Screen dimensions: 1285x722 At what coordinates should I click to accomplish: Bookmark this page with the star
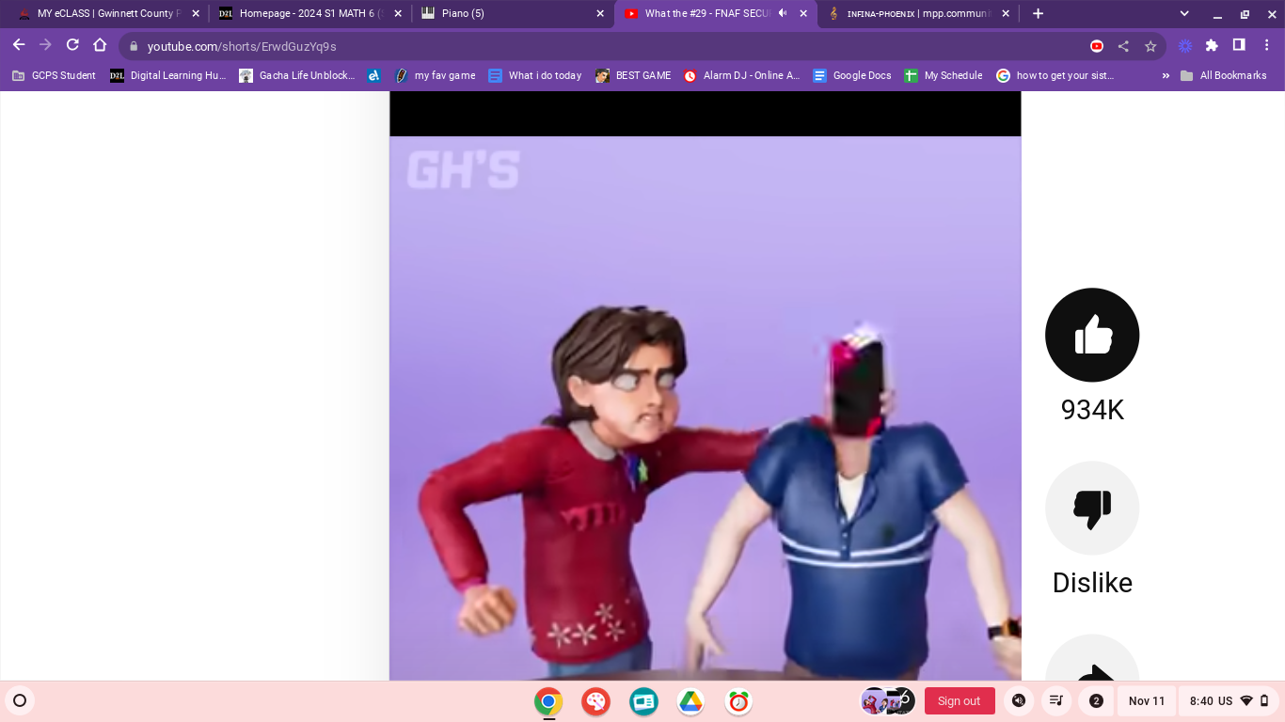click(x=1150, y=46)
